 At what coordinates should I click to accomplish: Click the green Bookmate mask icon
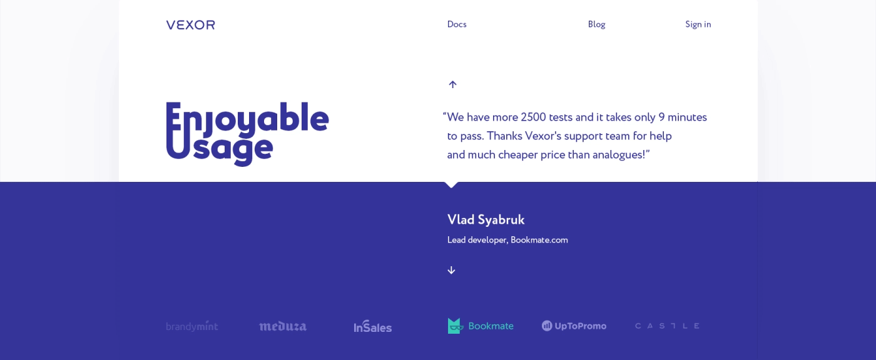point(455,326)
